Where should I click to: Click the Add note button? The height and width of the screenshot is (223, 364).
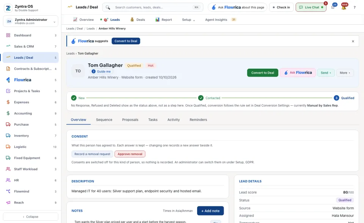pos(210,211)
